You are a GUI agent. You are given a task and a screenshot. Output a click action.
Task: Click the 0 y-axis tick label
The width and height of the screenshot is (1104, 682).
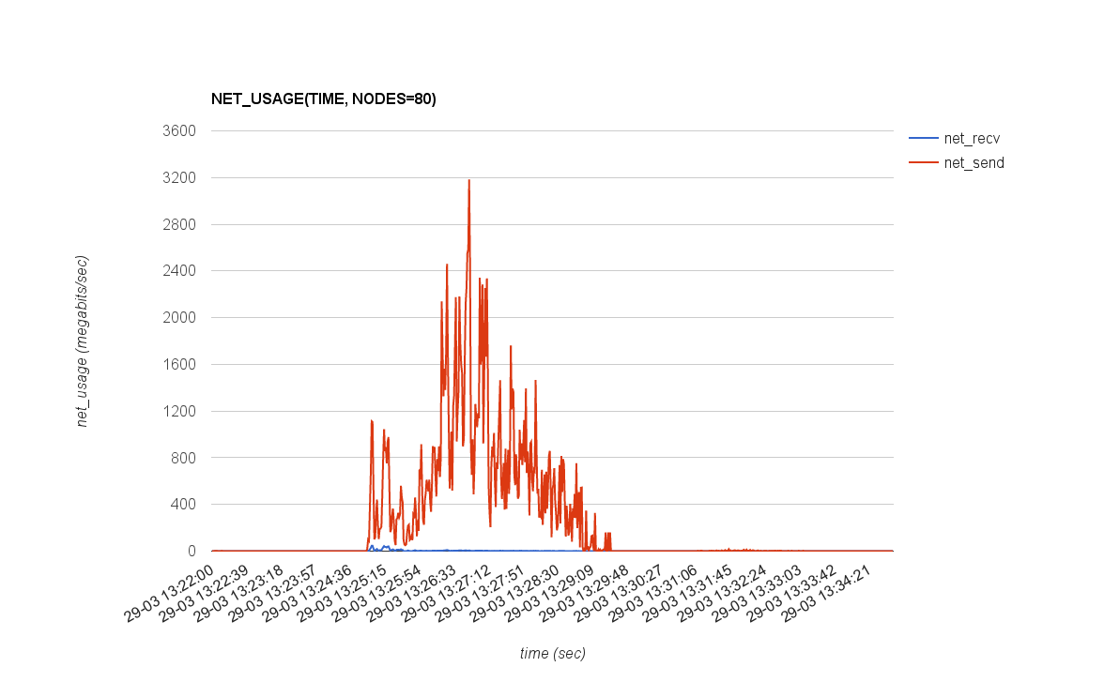tap(191, 551)
